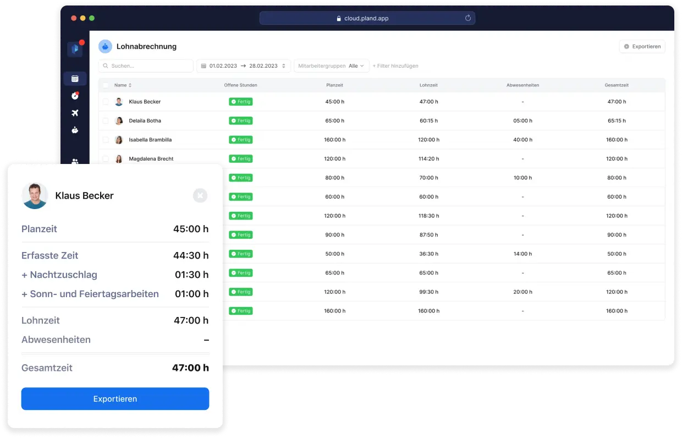Viewport: 682px width, 438px height.
Task: Tick the checkbox for Delaila Botha
Action: 106,121
